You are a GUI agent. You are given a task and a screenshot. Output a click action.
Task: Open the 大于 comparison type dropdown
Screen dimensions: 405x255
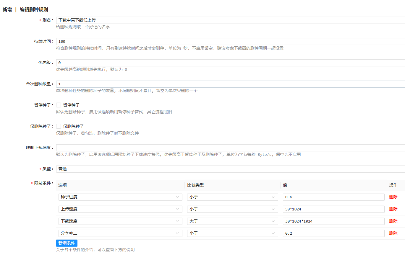point(232,221)
